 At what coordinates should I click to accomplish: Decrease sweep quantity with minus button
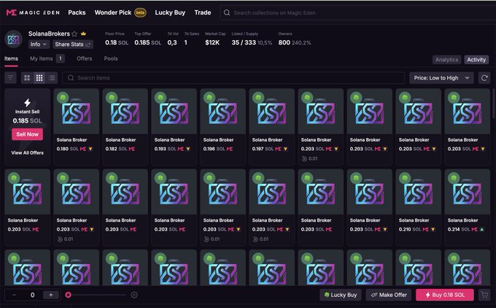(x=15, y=295)
